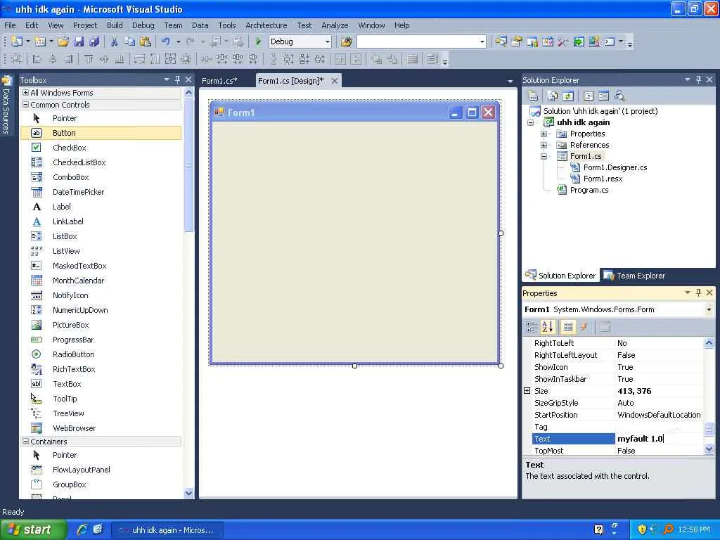Click the StartPosition property row
This screenshot has width=720, height=540.
click(x=617, y=415)
